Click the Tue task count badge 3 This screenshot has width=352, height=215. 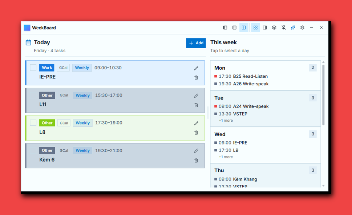point(313,98)
